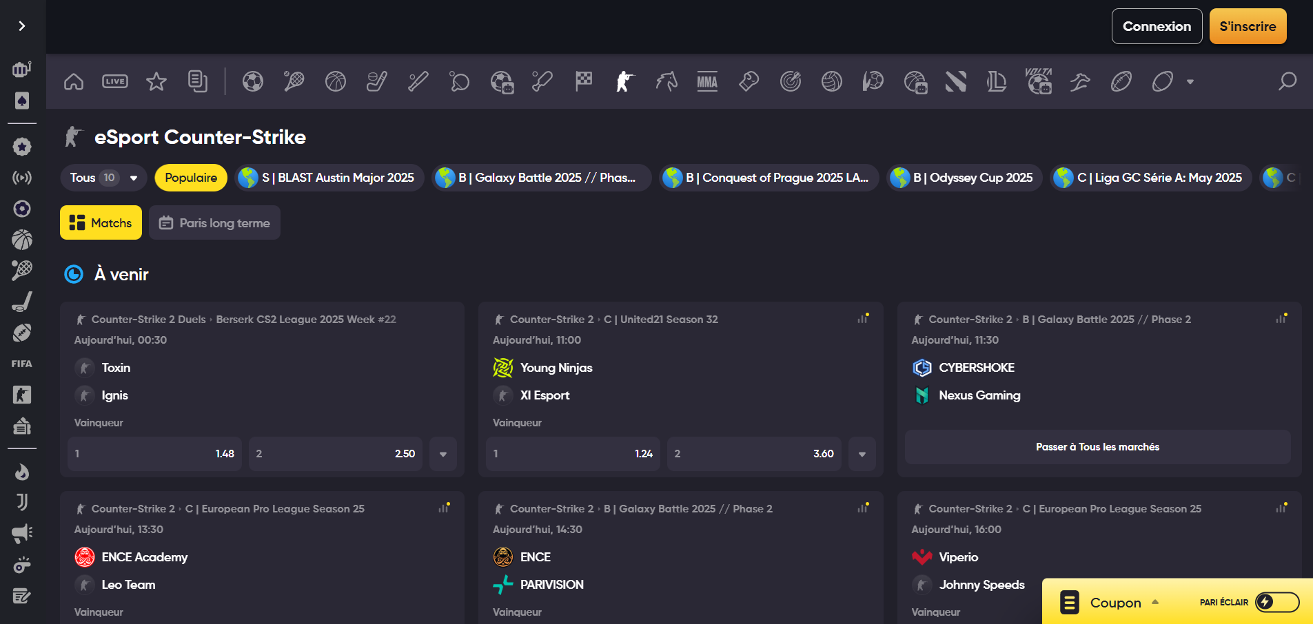1313x624 pixels.
Task: Open the megaphone promotions sidebar icon
Action: [22, 534]
